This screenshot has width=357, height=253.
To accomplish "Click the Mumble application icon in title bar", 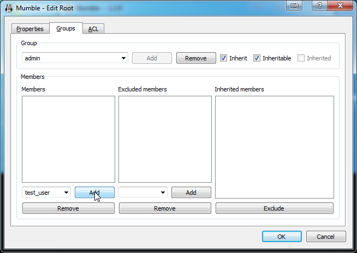I will (x=9, y=8).
